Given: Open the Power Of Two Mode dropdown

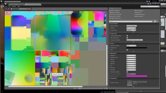Looking at the screenshot, I should tap(131, 46).
